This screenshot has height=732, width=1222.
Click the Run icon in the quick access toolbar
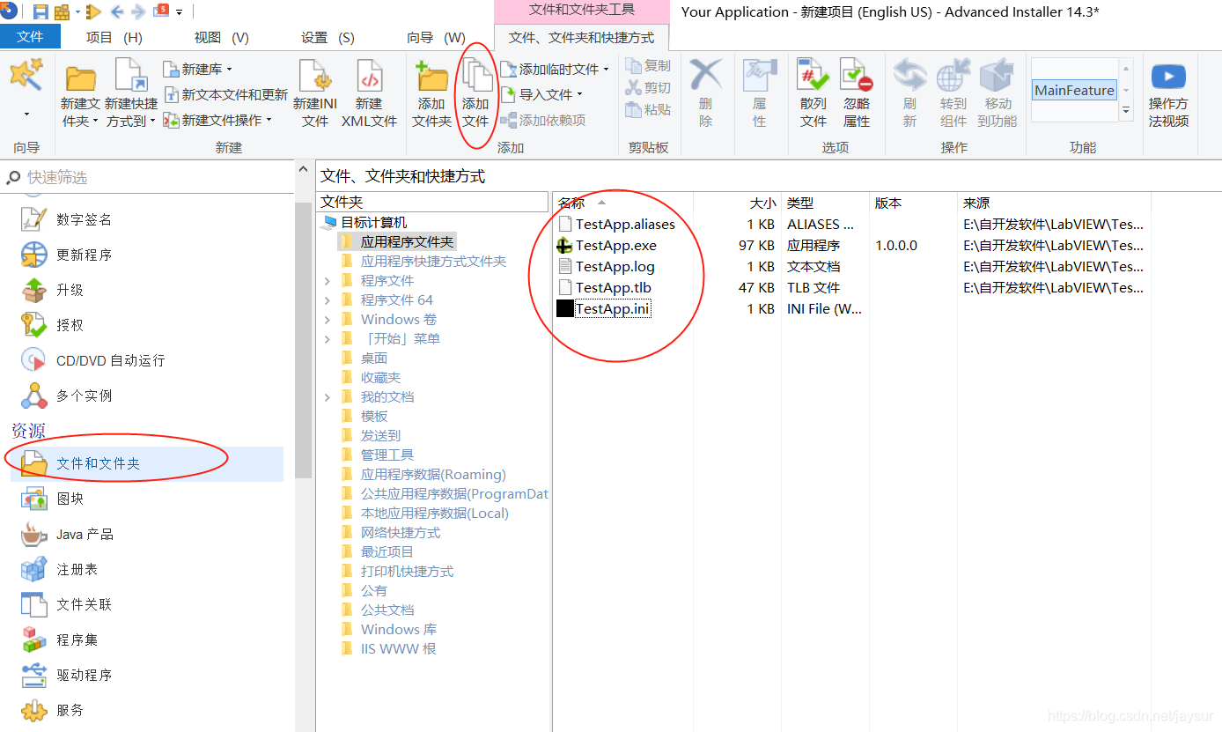pos(93,11)
